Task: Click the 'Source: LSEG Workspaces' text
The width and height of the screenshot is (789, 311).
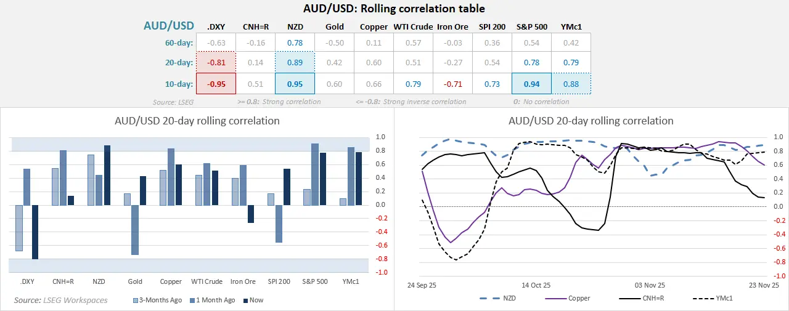Action: (x=60, y=300)
